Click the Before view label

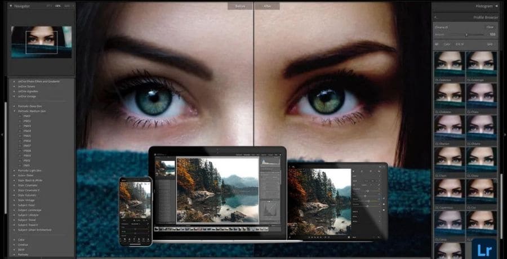240,6
